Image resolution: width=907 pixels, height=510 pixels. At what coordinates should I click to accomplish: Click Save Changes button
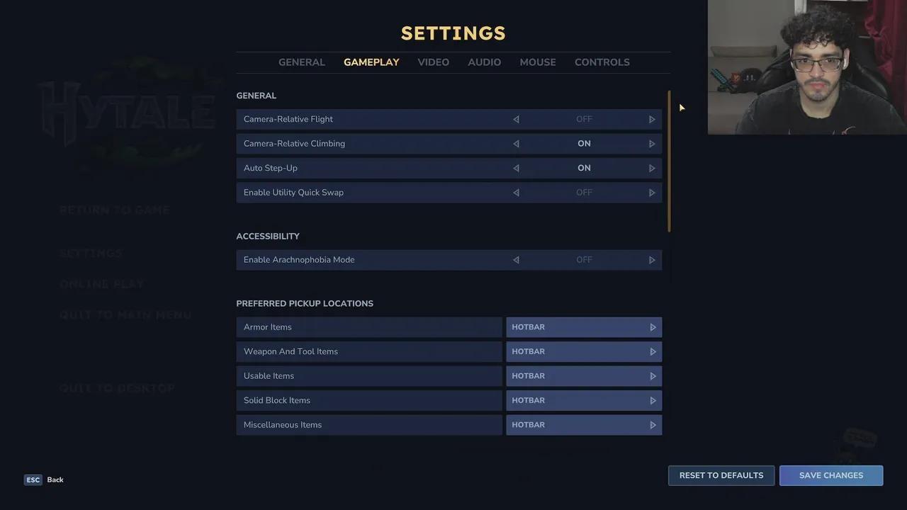[831, 475]
